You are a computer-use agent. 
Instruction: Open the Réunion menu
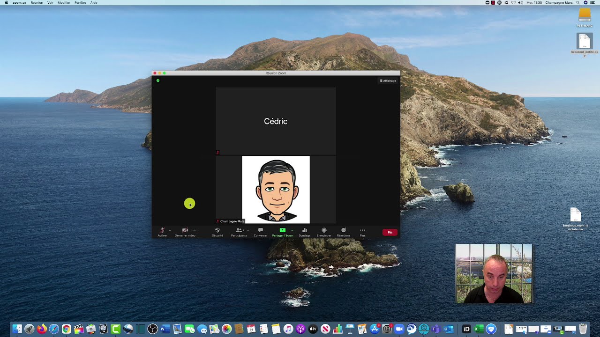click(x=37, y=2)
